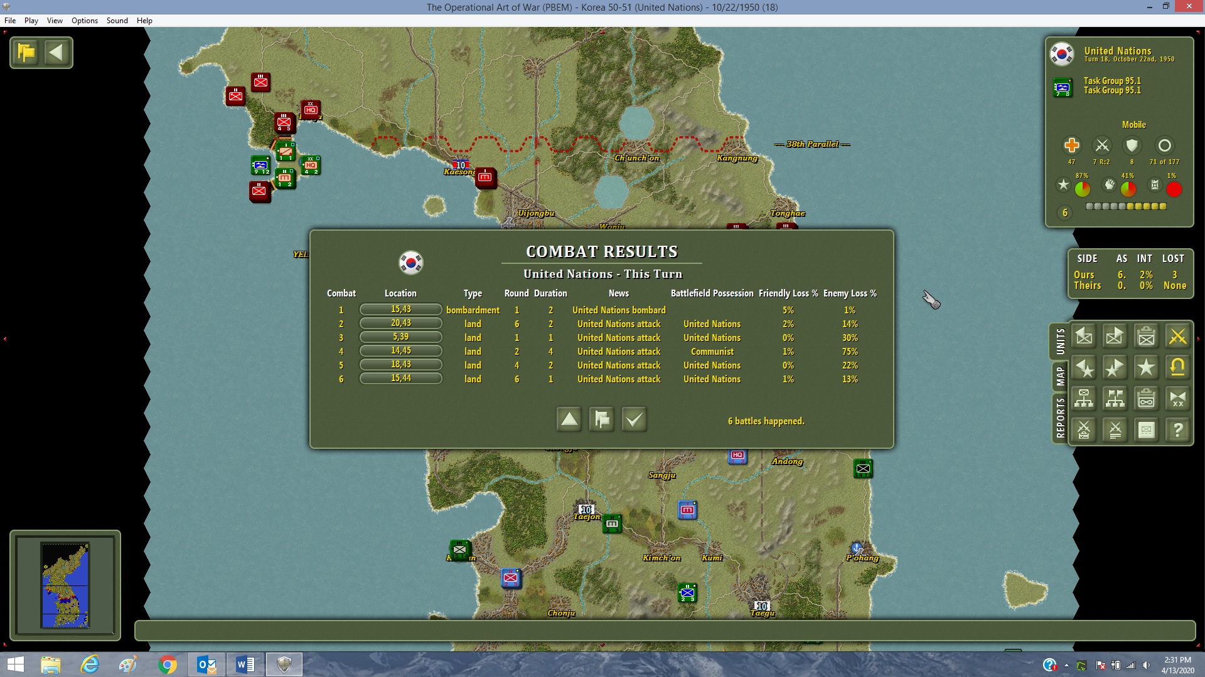The width and height of the screenshot is (1205, 677).
Task: Go to next formation star-arrow icon
Action: [x=1115, y=368]
